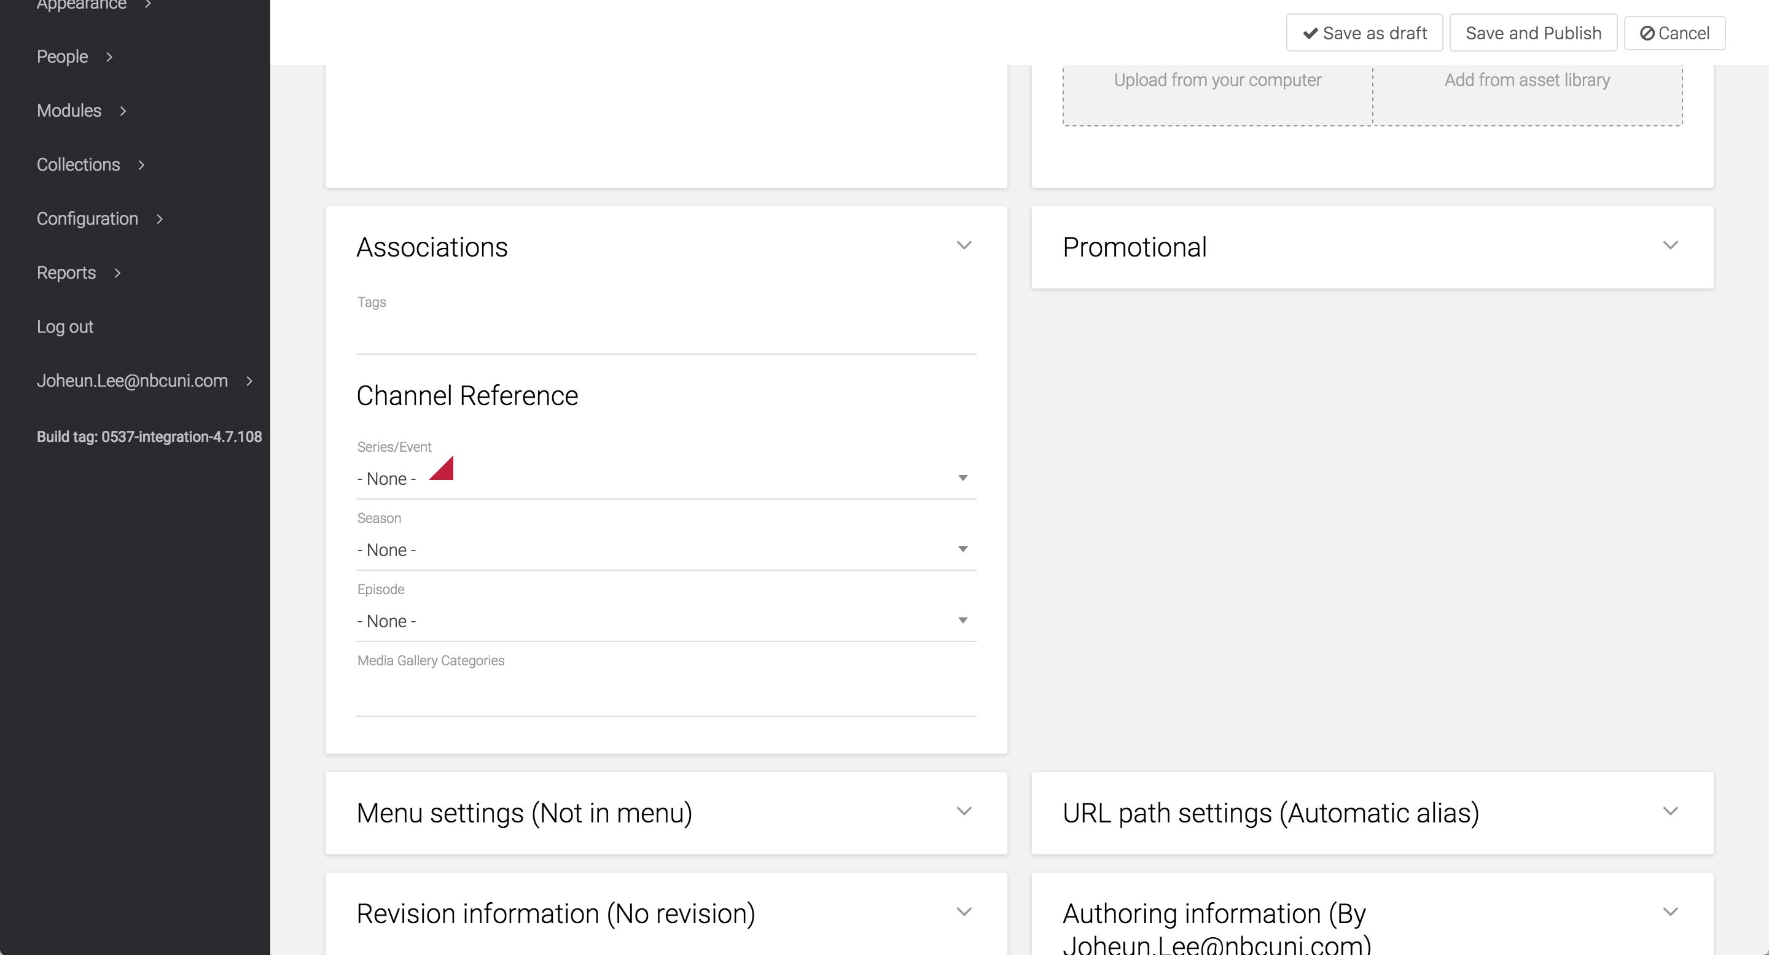The width and height of the screenshot is (1769, 955).
Task: Cancel editing with the Cancel button
Action: click(1674, 33)
